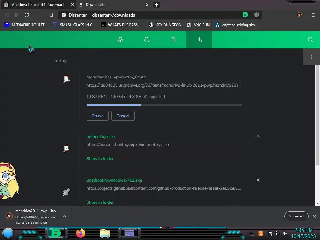Open the taskbar window app icon
The height and width of the screenshot is (240, 320).
click(129, 233)
